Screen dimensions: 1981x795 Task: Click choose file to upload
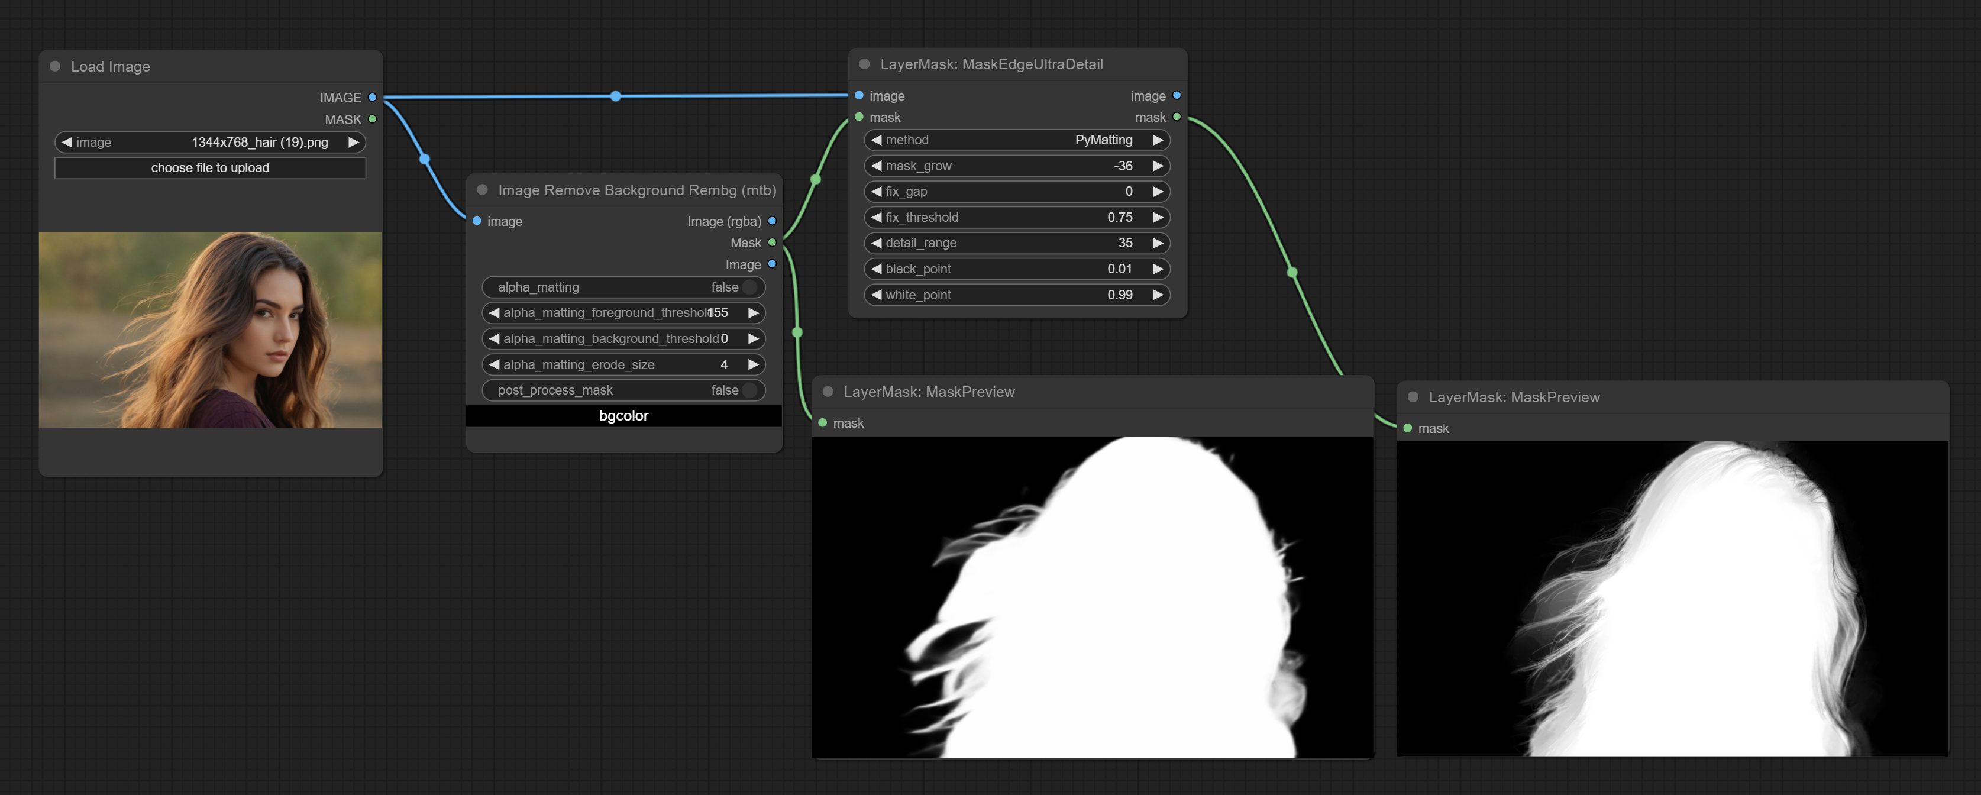(210, 167)
